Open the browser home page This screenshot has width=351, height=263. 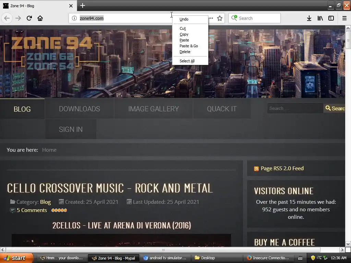(40, 18)
